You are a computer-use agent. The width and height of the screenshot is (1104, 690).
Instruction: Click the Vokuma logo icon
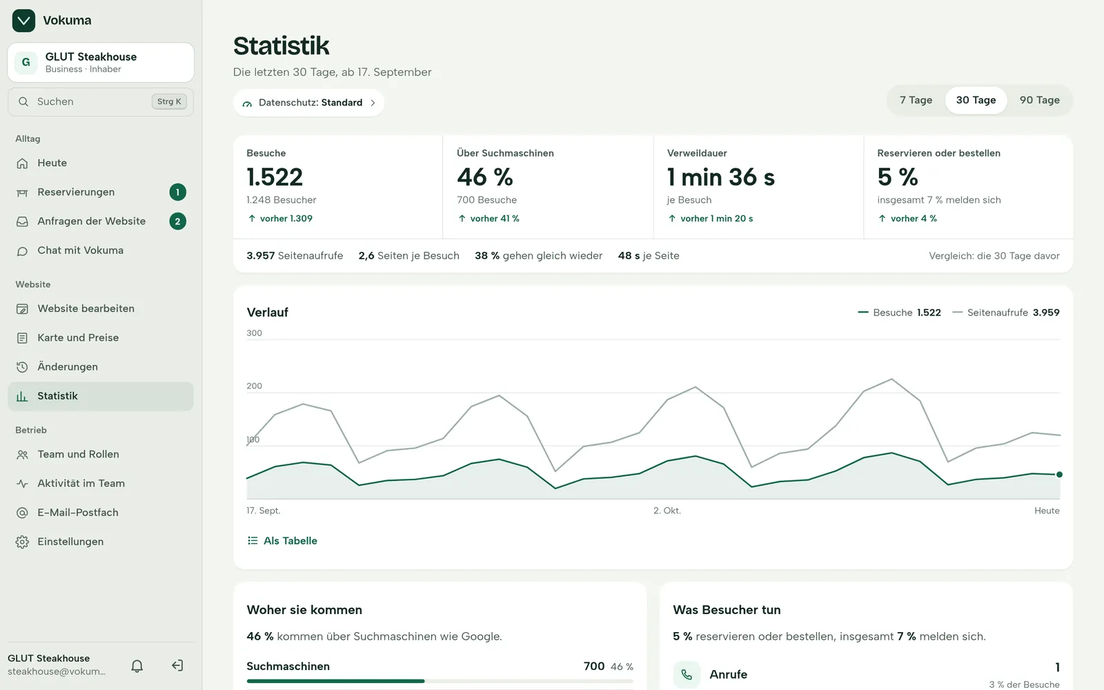click(x=23, y=21)
